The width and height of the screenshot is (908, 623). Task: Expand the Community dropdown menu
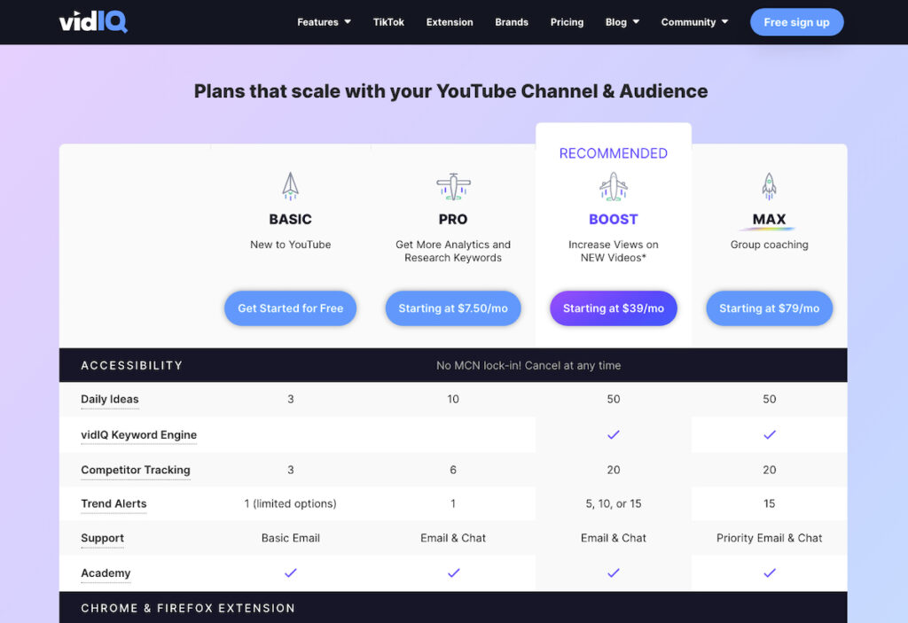click(694, 22)
